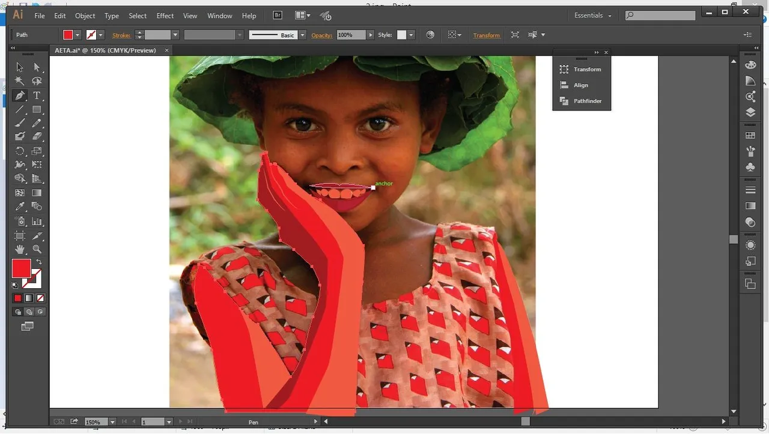
Task: Choose the Rectangle tool
Action: click(37, 109)
